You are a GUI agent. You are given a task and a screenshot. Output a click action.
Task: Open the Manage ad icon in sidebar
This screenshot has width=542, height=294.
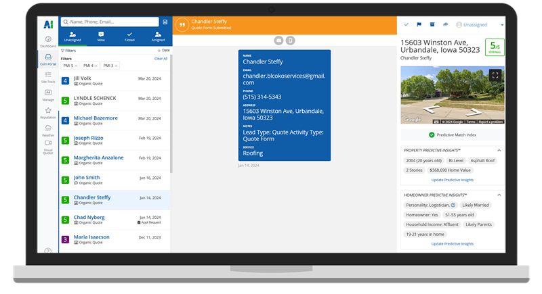click(x=48, y=95)
